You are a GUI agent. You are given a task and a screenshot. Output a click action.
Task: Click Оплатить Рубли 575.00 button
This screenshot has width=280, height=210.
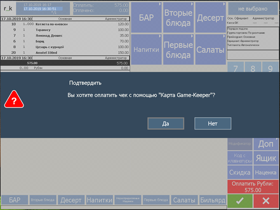(253, 187)
